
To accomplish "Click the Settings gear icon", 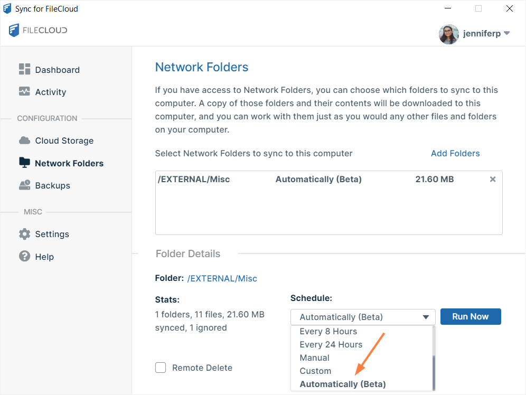I will (x=24, y=234).
